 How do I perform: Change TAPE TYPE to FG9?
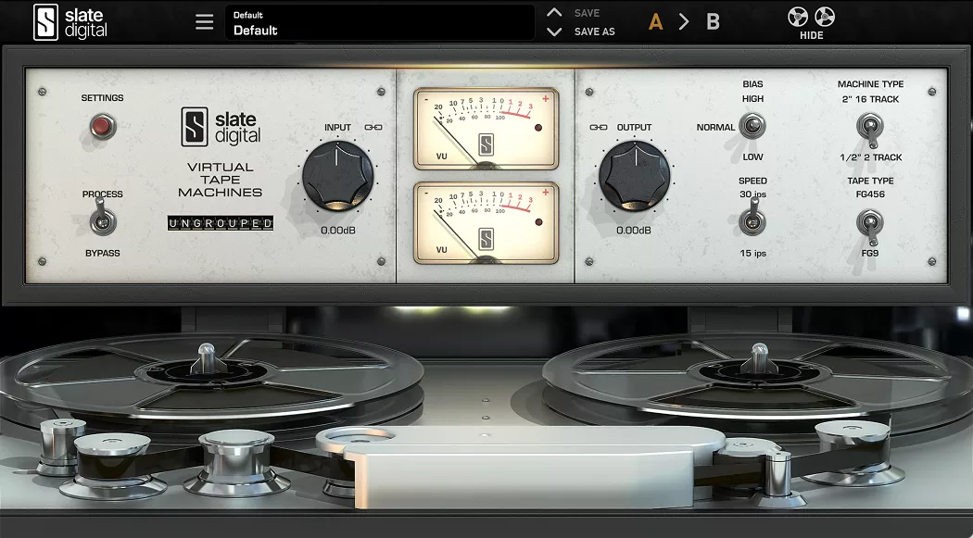click(x=868, y=231)
